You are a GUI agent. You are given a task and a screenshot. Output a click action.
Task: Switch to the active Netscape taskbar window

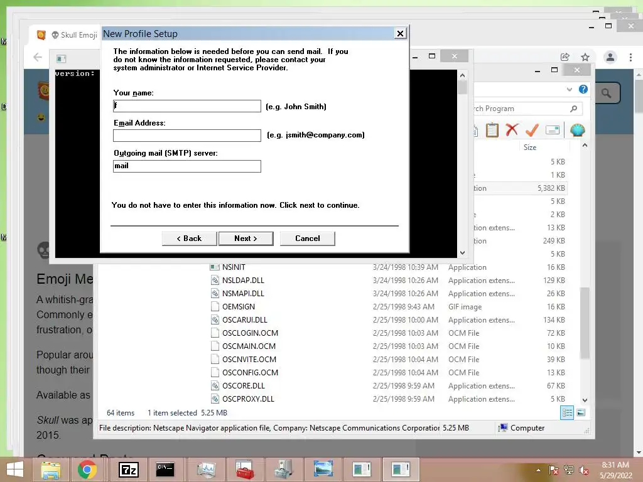401,469
